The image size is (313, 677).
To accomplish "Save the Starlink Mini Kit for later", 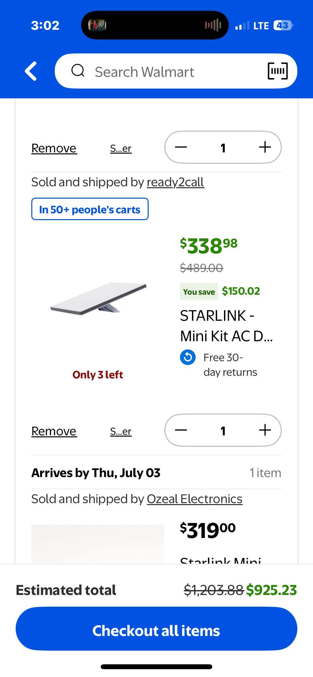I will coord(121,431).
